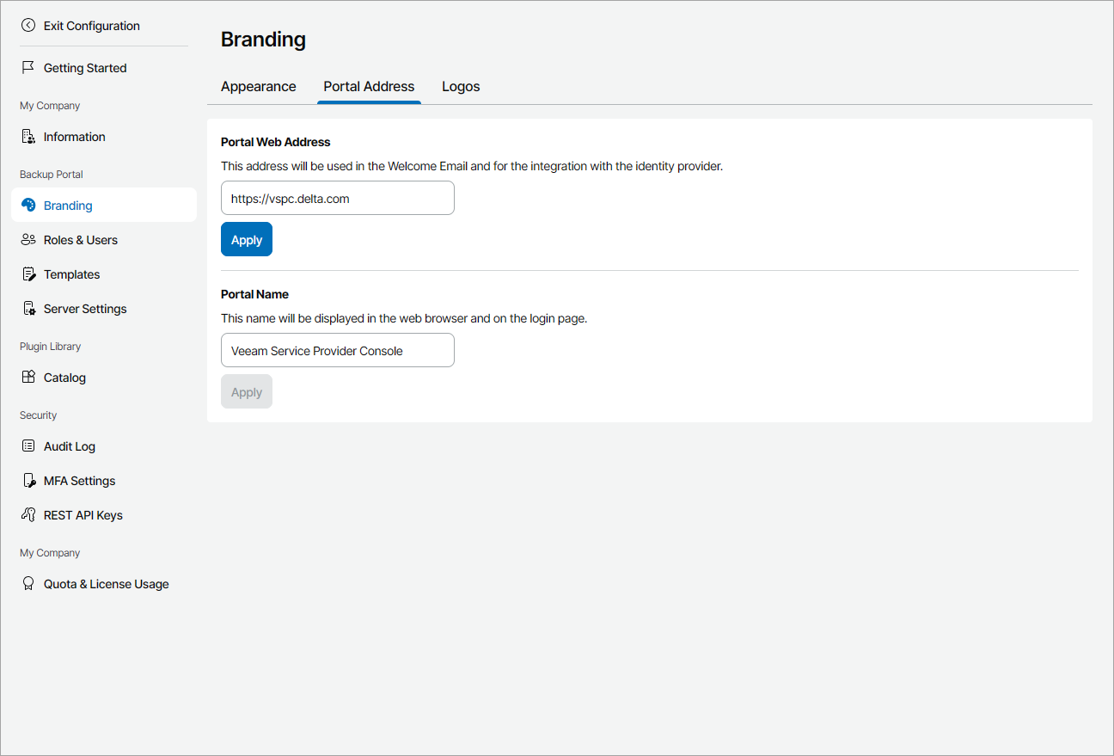Click the Server Settings gear icon
This screenshot has height=756, width=1114.
[x=28, y=309]
